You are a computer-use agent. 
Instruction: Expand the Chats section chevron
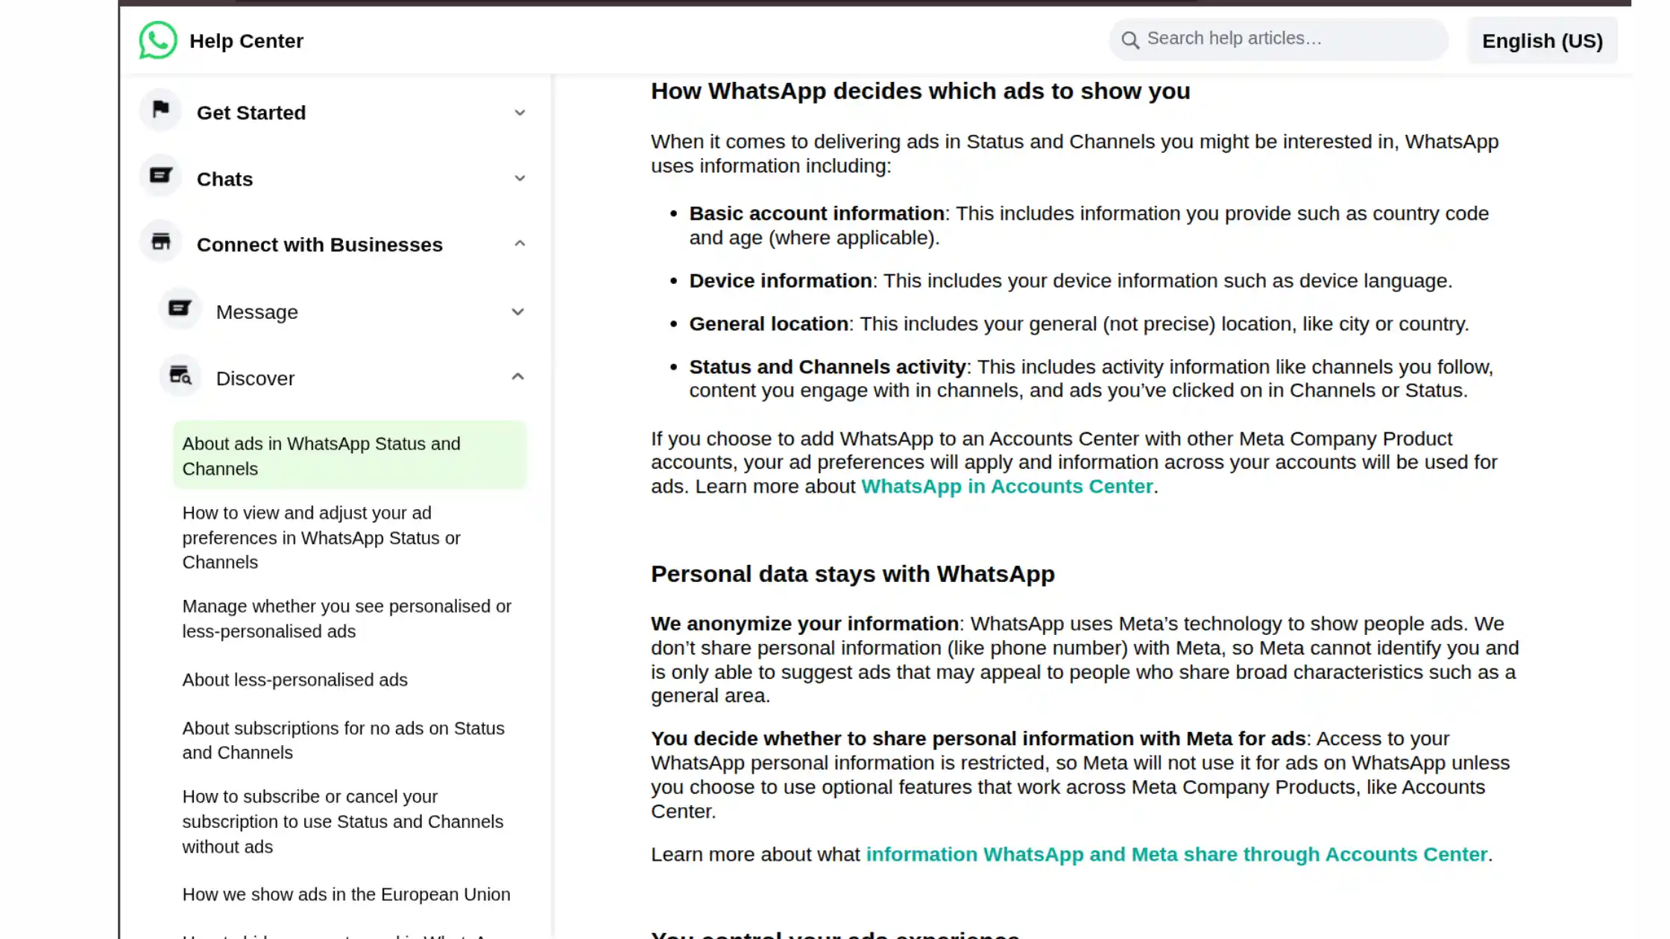tap(520, 178)
